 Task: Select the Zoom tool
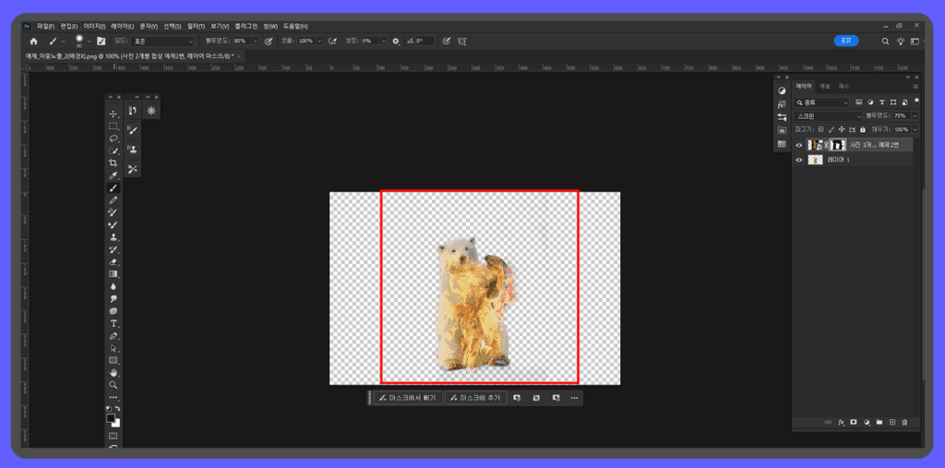point(114,385)
